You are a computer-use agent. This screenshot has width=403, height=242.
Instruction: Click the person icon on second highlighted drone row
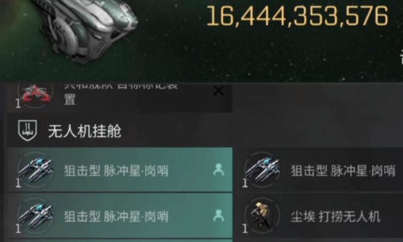coord(219,215)
